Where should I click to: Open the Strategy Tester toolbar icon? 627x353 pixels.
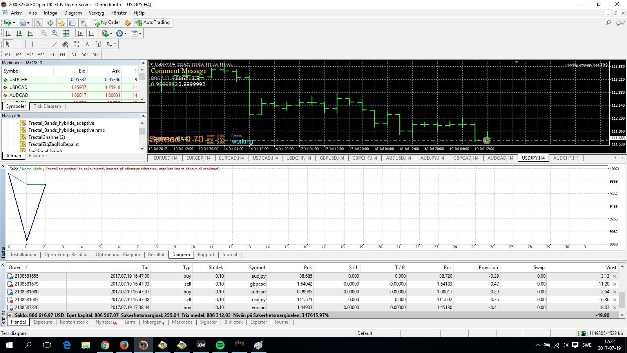83,23
